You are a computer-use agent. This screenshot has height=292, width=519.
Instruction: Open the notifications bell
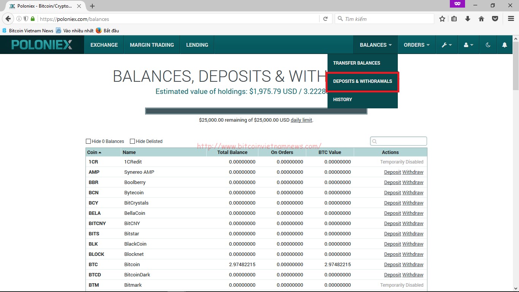coord(505,45)
